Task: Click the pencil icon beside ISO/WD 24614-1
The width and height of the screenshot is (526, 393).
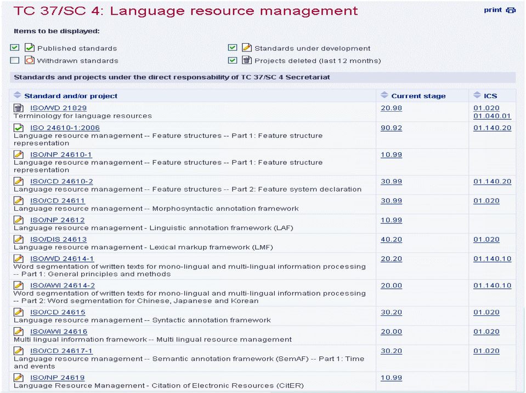Action: (x=19, y=258)
